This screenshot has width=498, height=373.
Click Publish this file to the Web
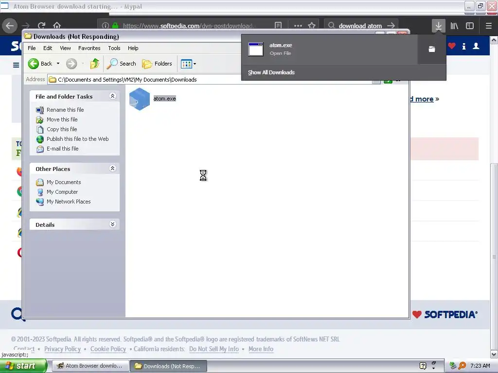coord(77,139)
